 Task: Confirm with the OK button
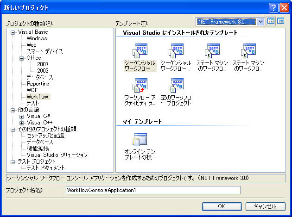click(222, 206)
